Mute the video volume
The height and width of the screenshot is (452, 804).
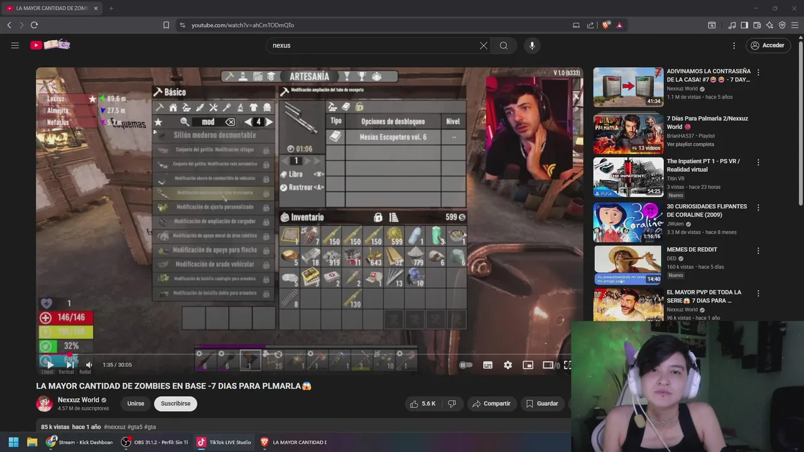pos(89,365)
